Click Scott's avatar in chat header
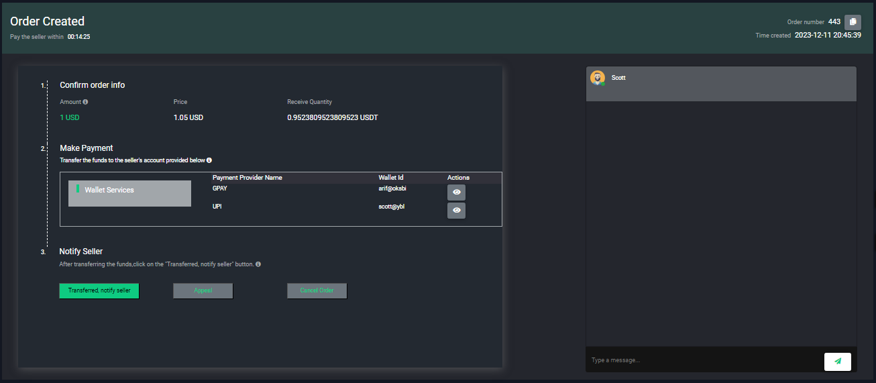This screenshot has height=383, width=876. [x=597, y=78]
